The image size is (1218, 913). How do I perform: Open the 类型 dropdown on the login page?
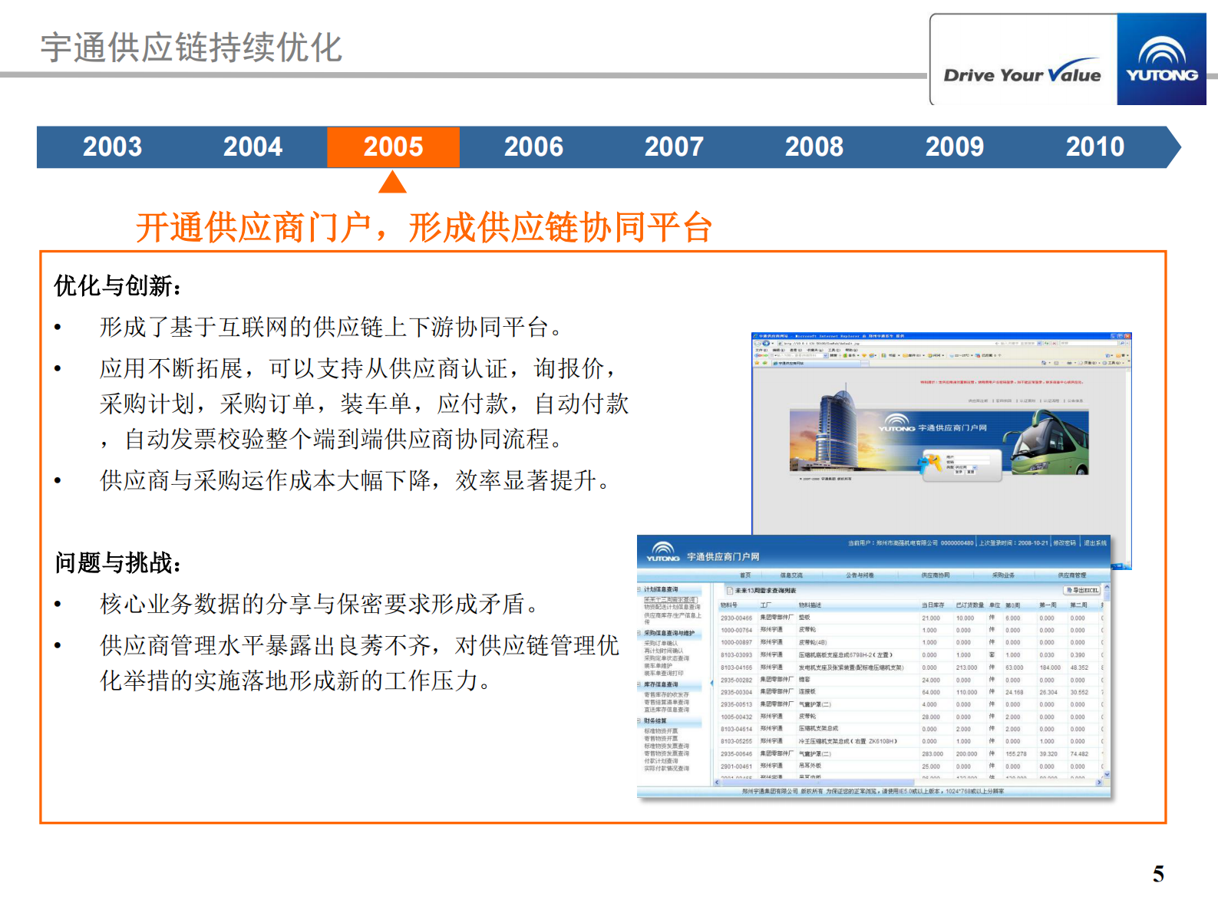965,467
